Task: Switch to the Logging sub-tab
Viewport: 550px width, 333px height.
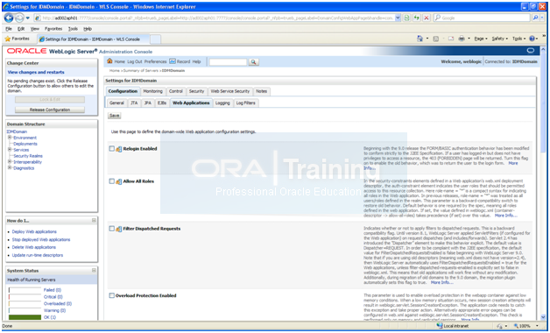Action: (222, 103)
